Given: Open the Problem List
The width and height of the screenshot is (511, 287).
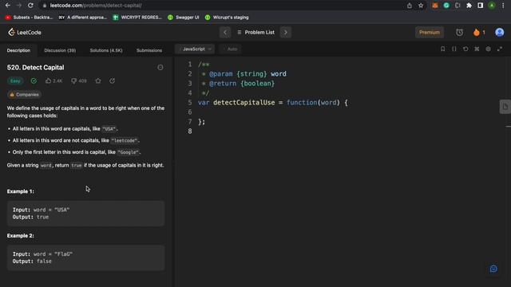Looking at the screenshot, I should point(255,32).
